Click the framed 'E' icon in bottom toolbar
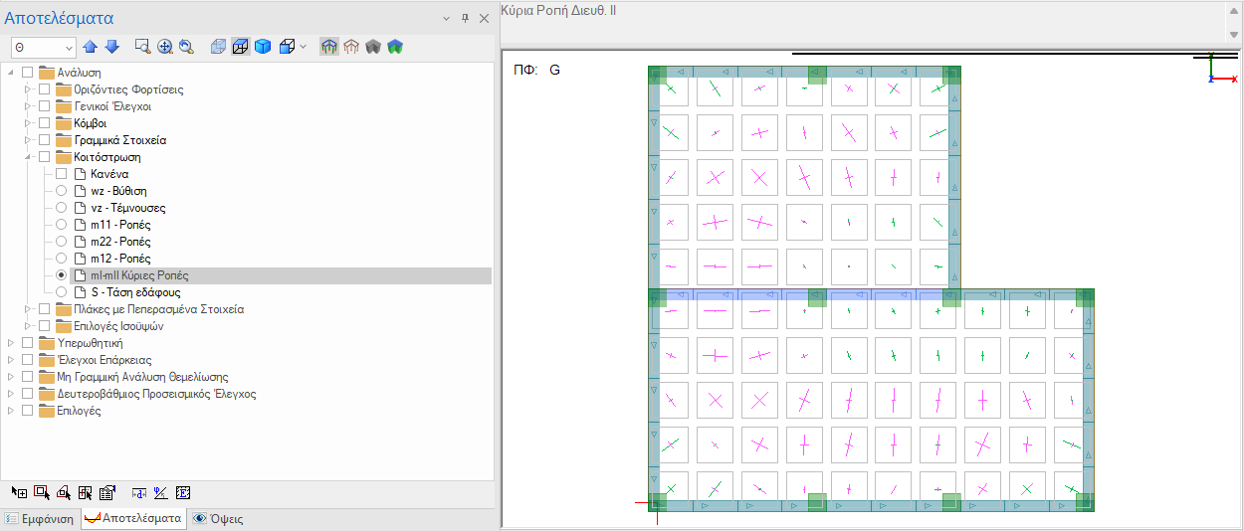Viewport: 1244px width, 531px height. pos(183,492)
